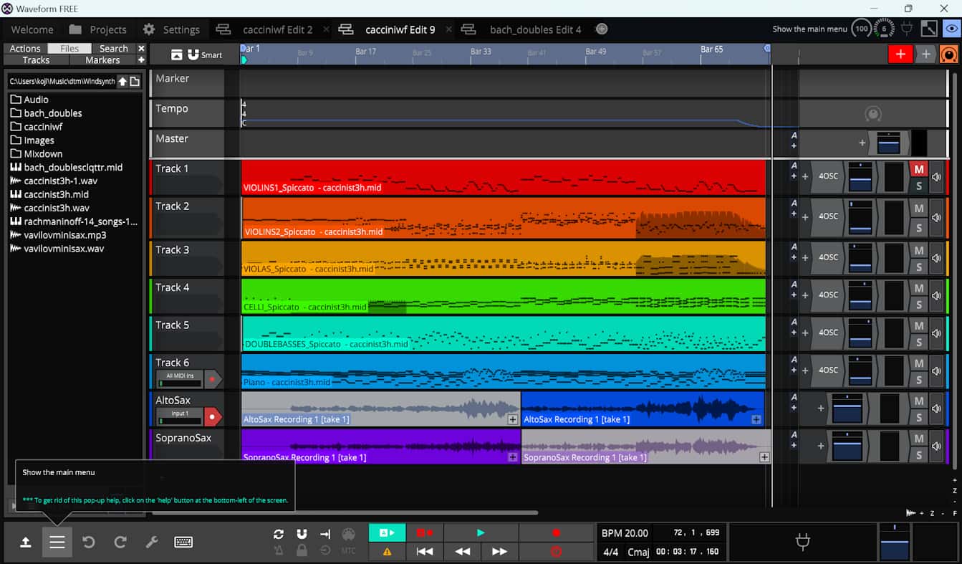
Task: Open the Cmaj key signature selector
Action: (x=638, y=552)
